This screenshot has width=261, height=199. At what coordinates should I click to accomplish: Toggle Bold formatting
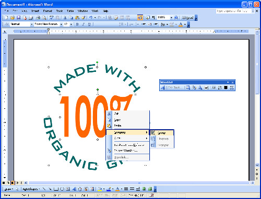(77, 24)
